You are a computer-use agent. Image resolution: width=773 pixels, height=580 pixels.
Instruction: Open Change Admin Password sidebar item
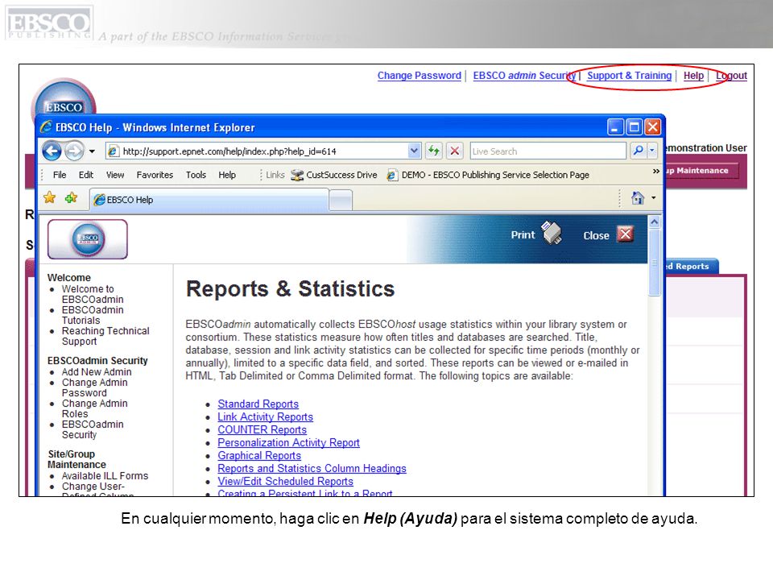click(94, 387)
